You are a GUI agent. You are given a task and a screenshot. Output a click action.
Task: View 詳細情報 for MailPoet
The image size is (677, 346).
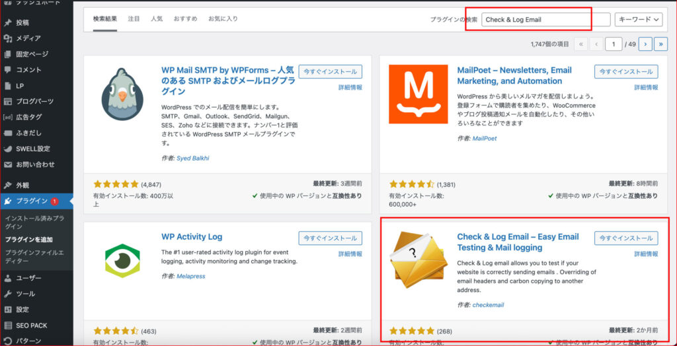(x=647, y=87)
